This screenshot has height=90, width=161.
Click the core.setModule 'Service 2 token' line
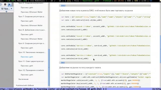point(106,55)
